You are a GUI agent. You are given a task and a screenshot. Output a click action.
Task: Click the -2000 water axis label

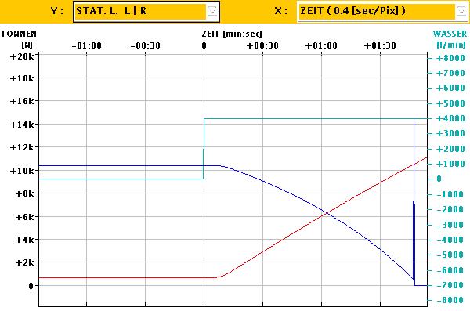[450, 209]
